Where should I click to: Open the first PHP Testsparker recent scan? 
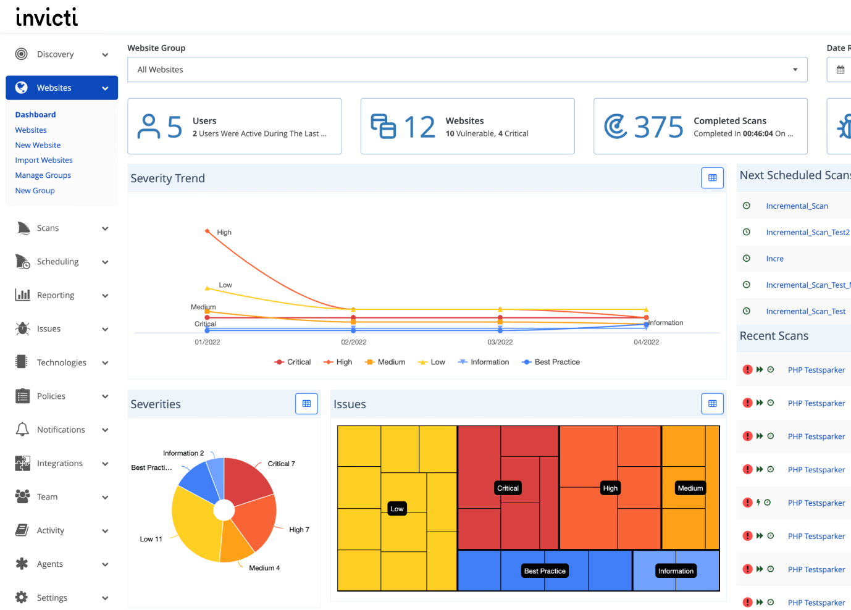pos(816,370)
